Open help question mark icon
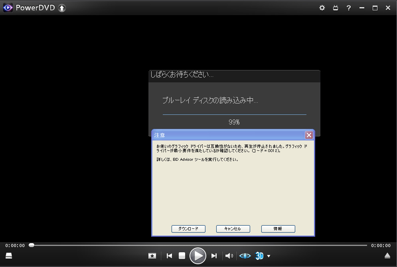The image size is (397, 267). [349, 8]
